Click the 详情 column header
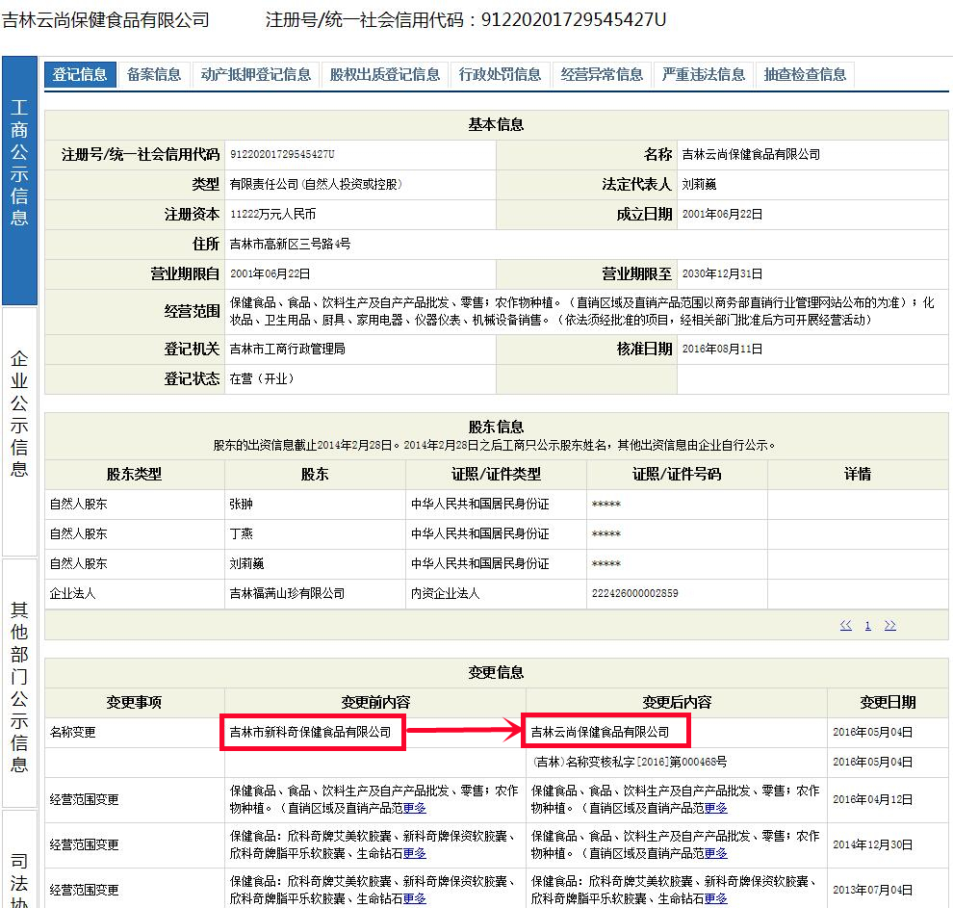The width and height of the screenshot is (953, 908). point(858,474)
